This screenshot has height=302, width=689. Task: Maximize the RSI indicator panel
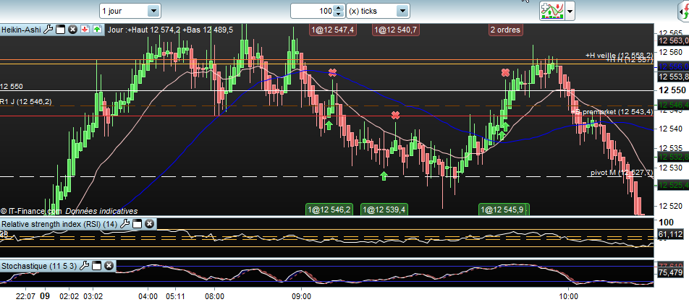tap(137, 224)
